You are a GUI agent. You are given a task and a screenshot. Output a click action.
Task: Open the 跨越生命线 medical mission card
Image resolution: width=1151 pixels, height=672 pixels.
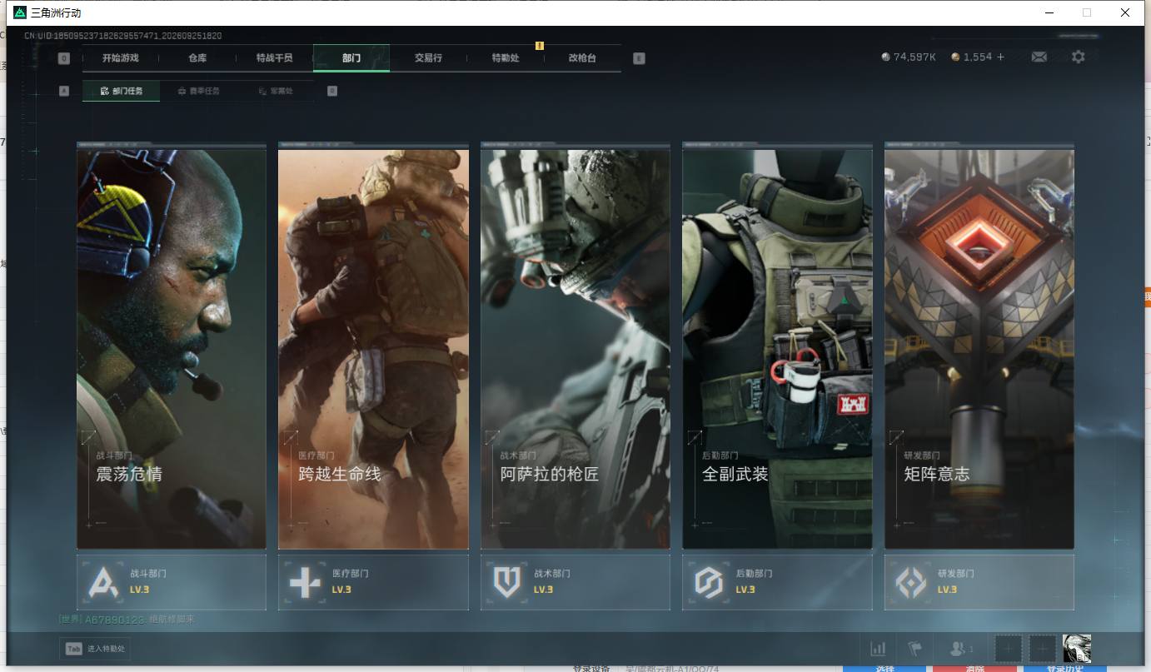coord(373,346)
